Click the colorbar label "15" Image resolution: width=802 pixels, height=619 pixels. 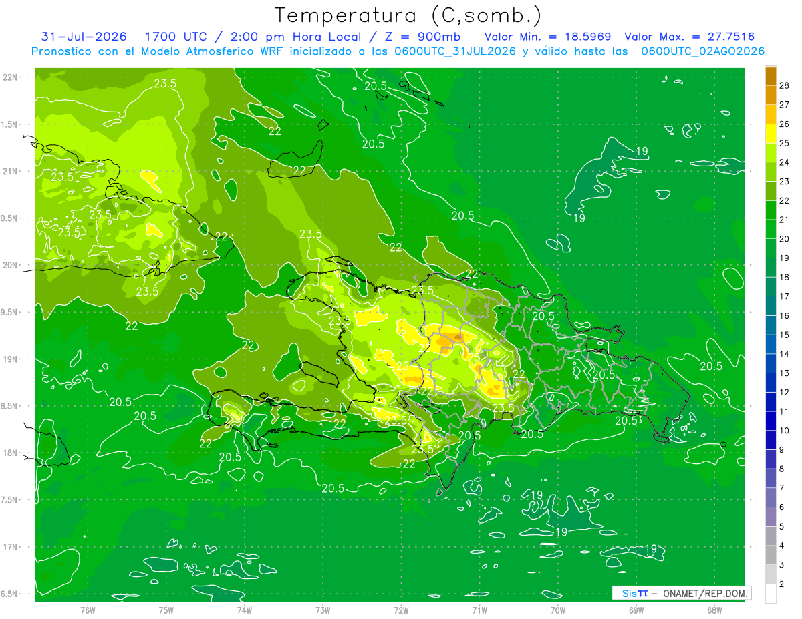tap(785, 335)
